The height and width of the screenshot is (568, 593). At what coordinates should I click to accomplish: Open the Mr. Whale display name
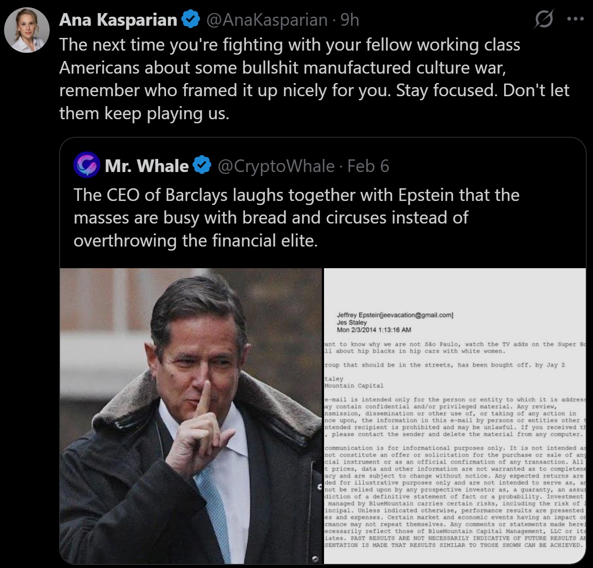click(x=147, y=166)
